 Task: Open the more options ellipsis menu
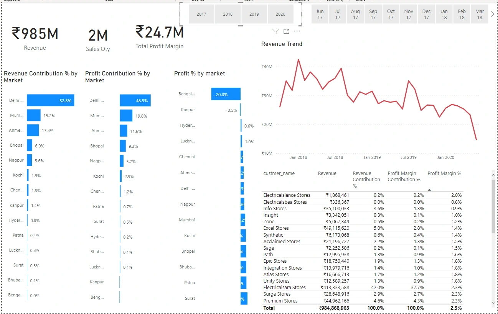[x=297, y=31]
